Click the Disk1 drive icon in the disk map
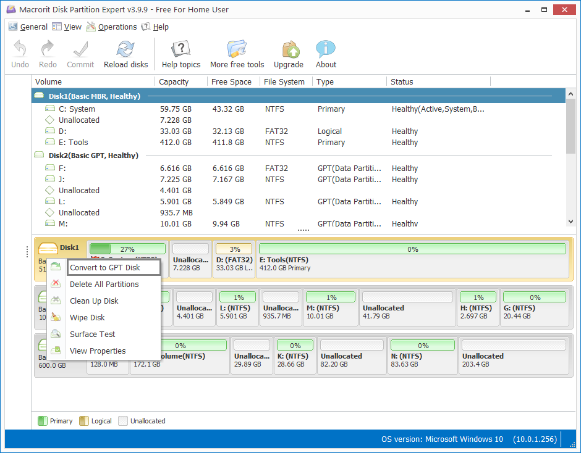This screenshot has width=581, height=453. 48,248
